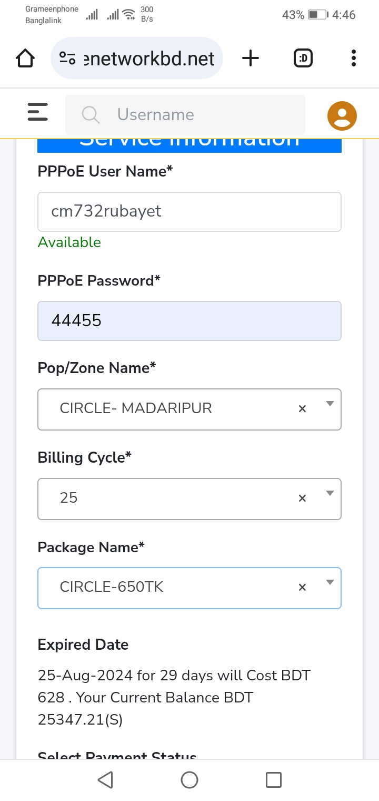This screenshot has height=801, width=379.
Task: Tap the Android home circle button
Action: coord(189,780)
